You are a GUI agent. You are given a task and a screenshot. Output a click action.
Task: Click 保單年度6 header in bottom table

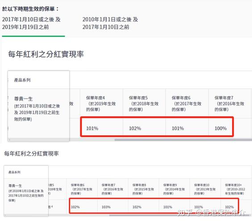tap(82, 189)
